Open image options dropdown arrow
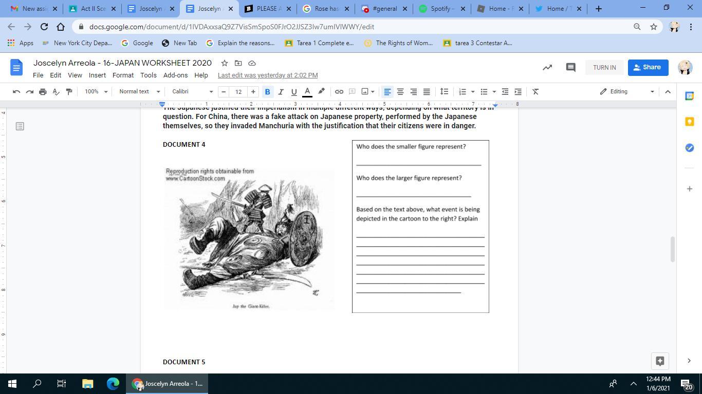Screen dimensions: 702x394 373,91
